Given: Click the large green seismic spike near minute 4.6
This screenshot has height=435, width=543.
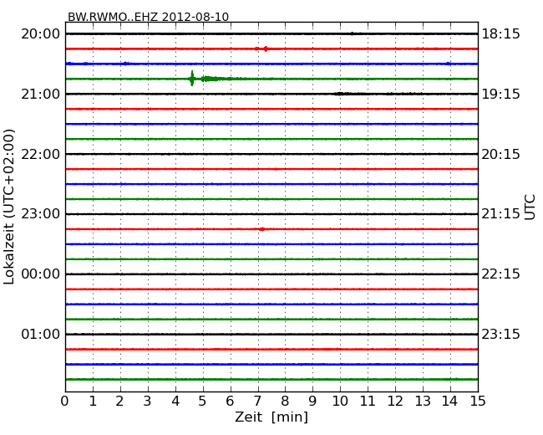Looking at the screenshot, I should click(x=192, y=79).
